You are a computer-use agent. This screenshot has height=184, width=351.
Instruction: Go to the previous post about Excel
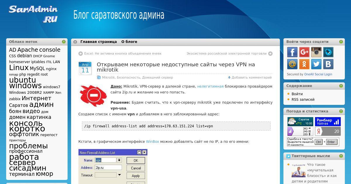coord(123,53)
